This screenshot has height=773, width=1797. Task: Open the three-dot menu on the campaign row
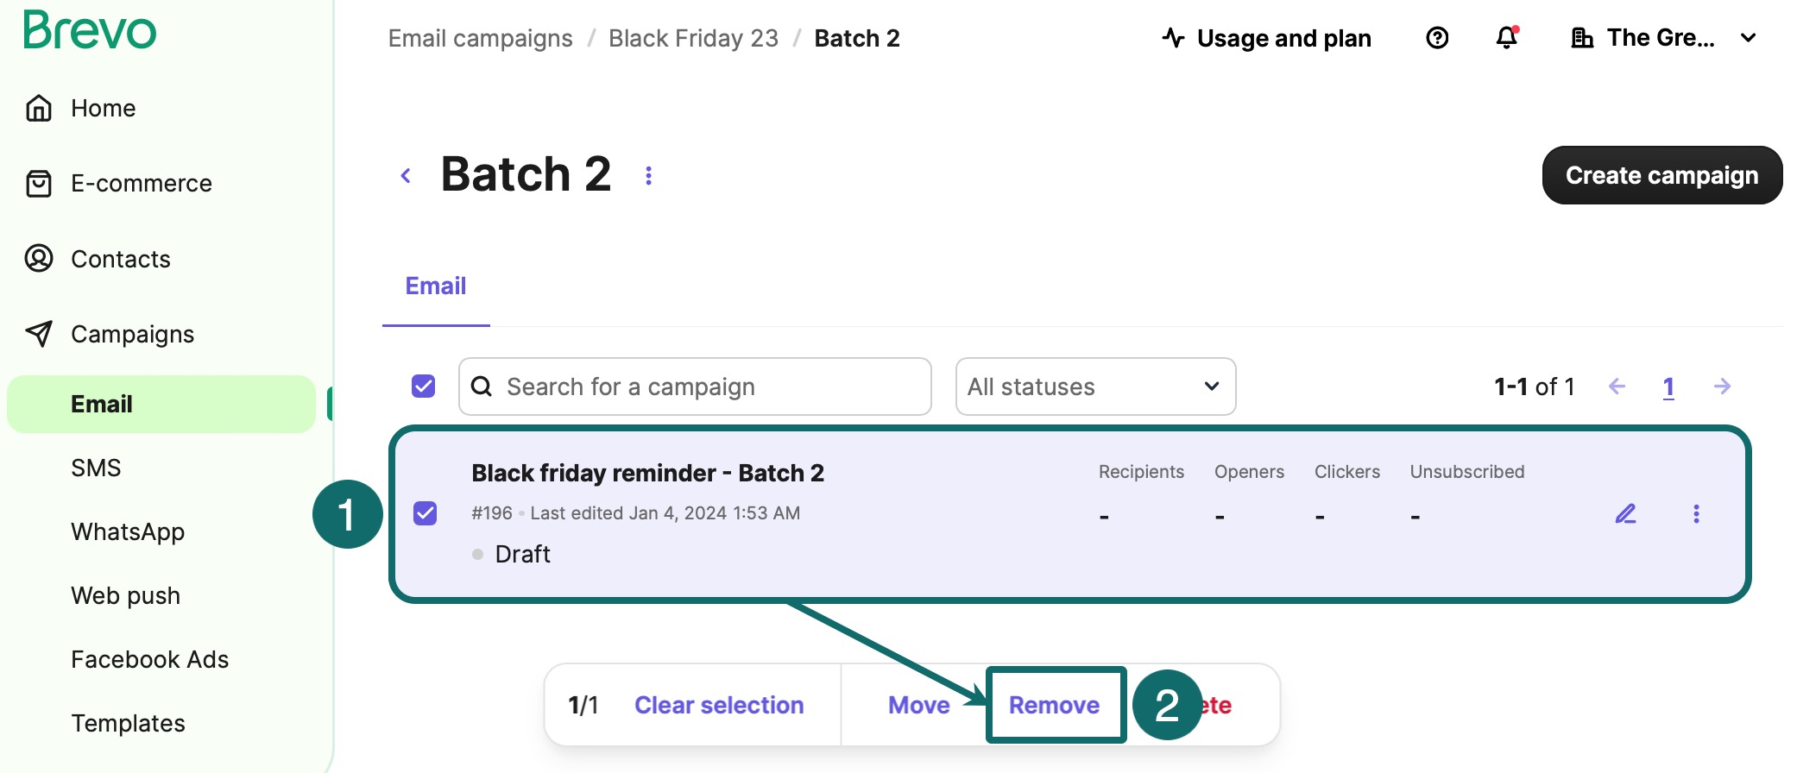pyautogui.click(x=1696, y=514)
